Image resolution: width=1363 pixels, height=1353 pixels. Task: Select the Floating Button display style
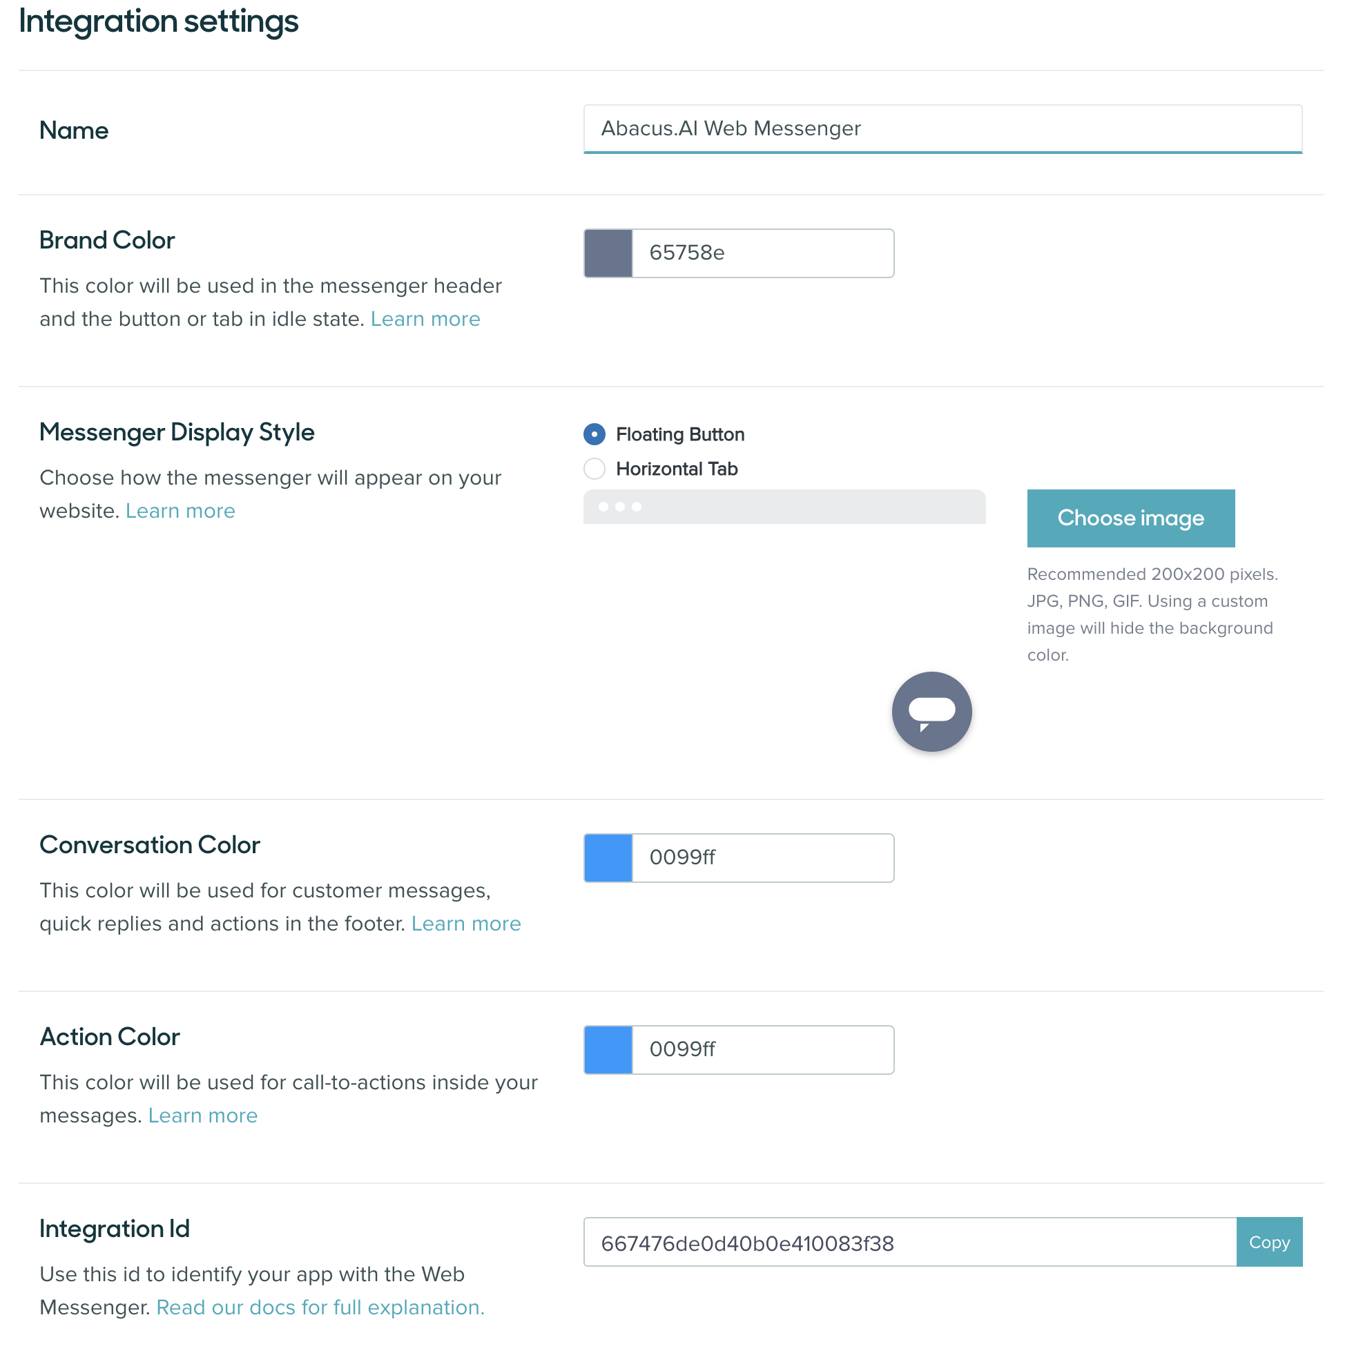594,434
